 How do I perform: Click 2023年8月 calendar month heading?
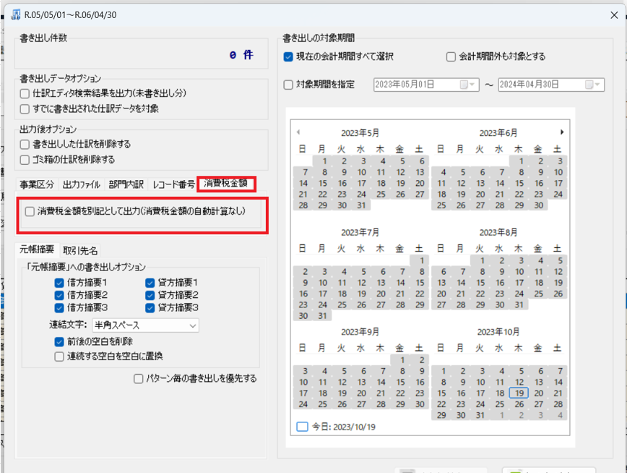click(498, 232)
